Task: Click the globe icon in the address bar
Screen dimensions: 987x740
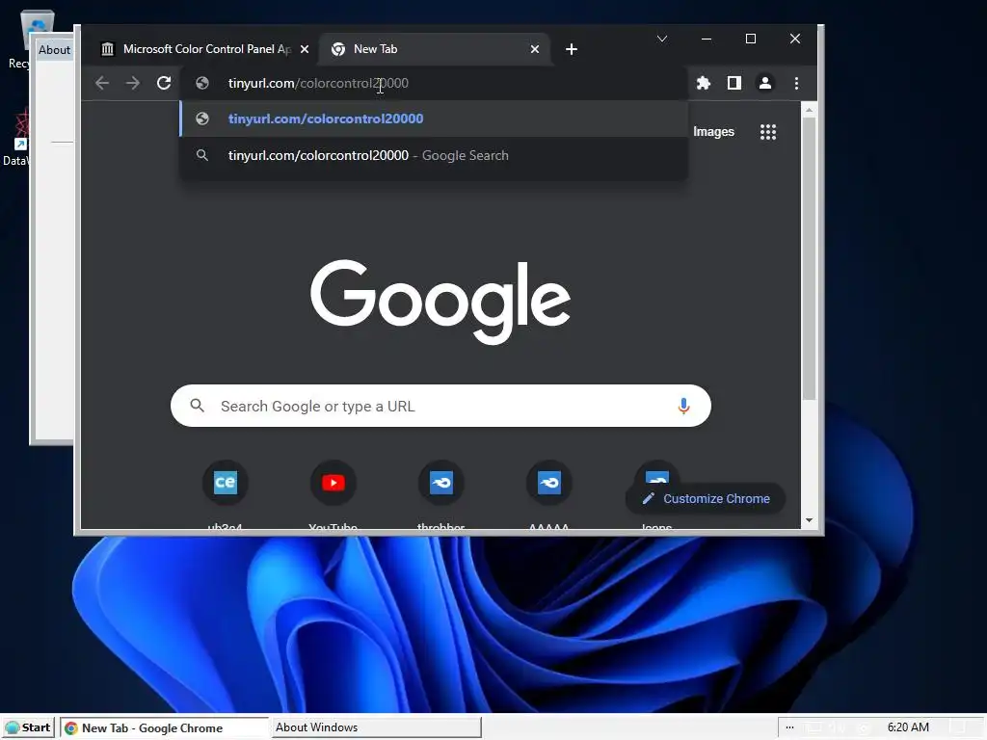Action: (202, 83)
